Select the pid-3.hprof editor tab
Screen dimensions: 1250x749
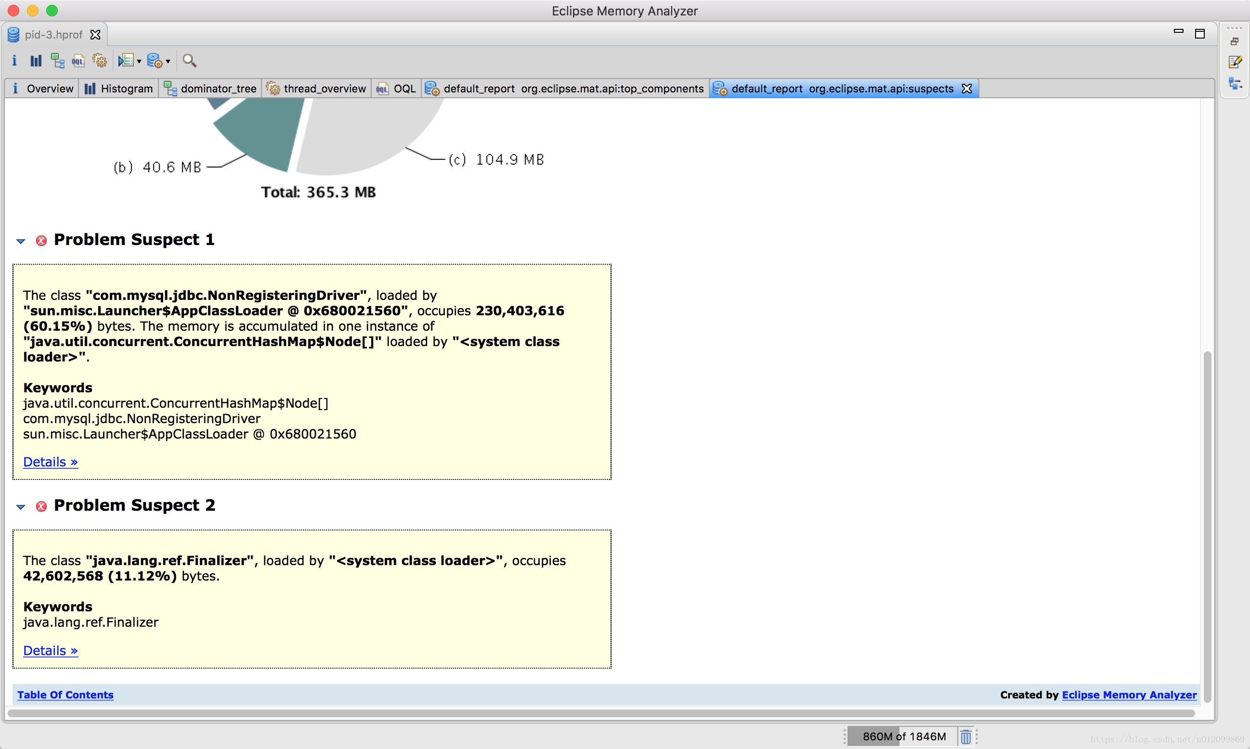pos(53,34)
